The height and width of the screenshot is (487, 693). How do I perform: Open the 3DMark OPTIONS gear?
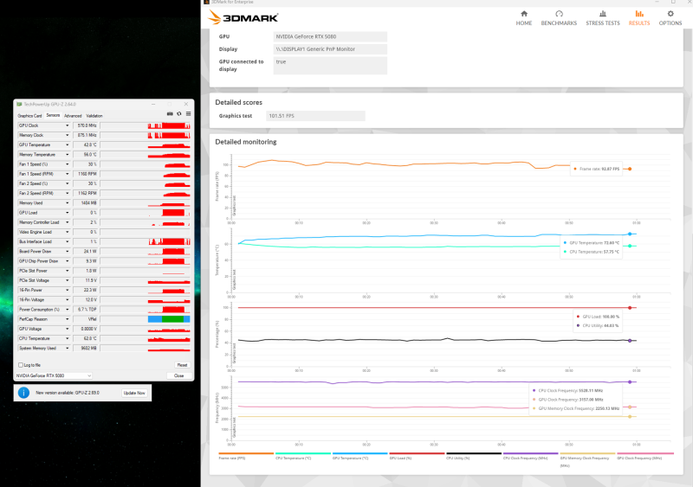[x=670, y=18]
